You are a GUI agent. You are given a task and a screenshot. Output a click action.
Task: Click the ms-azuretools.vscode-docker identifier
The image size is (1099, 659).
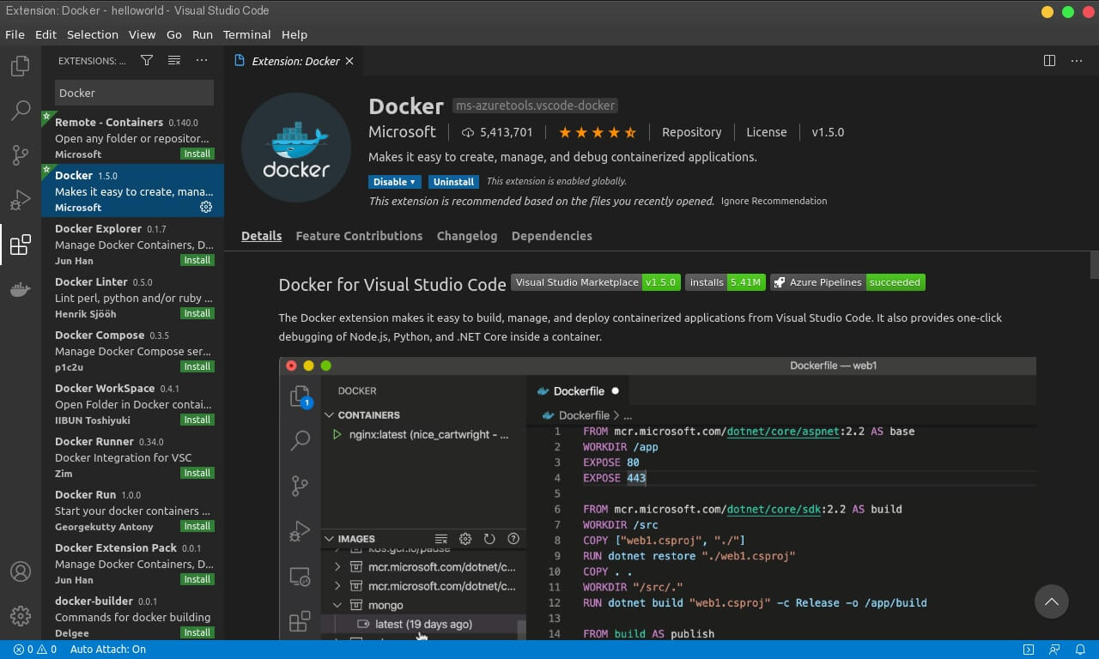(536, 106)
